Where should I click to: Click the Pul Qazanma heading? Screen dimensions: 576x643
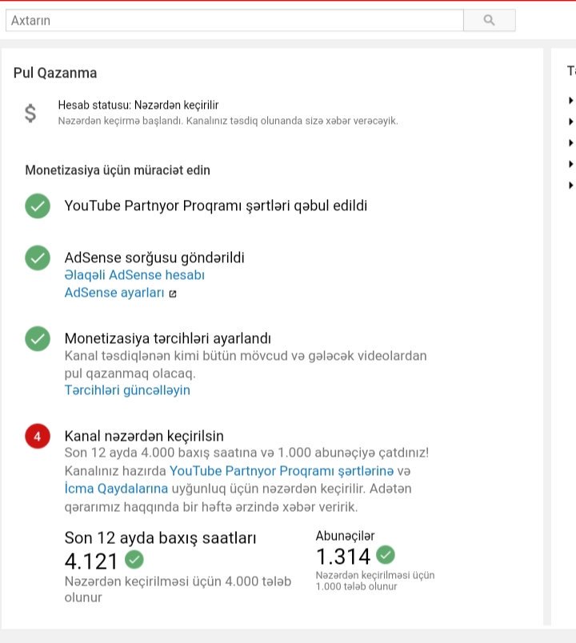click(x=55, y=73)
